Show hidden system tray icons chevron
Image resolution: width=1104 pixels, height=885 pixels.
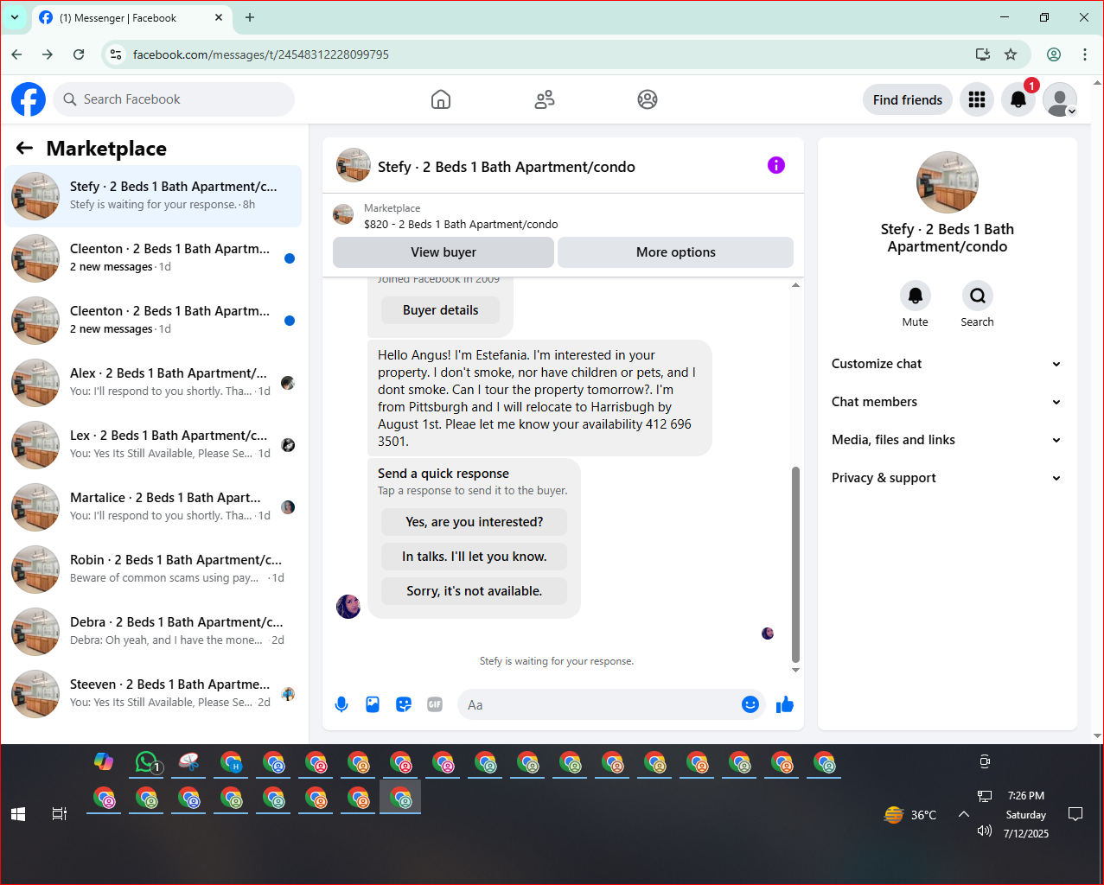coord(964,814)
